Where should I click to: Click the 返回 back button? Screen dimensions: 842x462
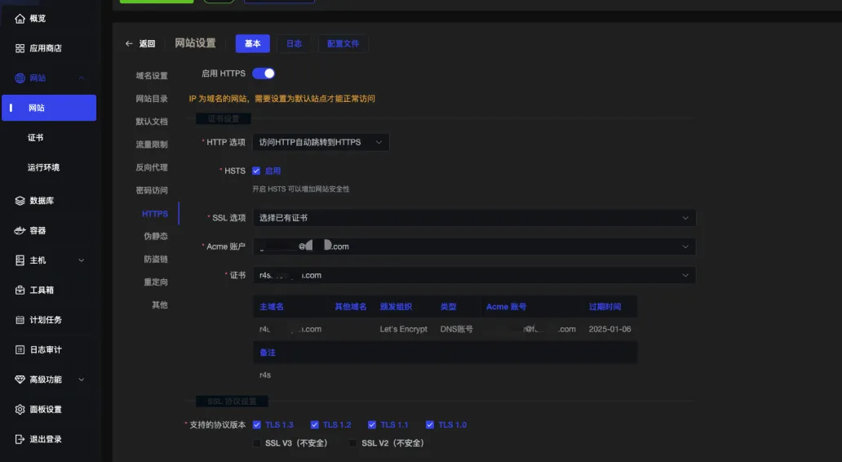click(140, 44)
